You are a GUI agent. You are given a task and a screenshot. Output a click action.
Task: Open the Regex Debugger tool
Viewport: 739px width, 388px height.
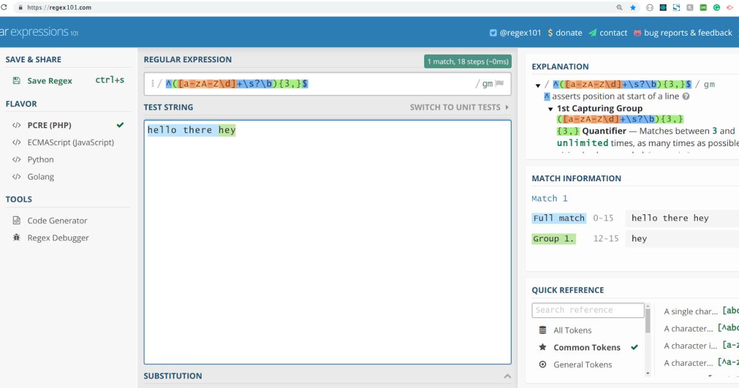58,238
